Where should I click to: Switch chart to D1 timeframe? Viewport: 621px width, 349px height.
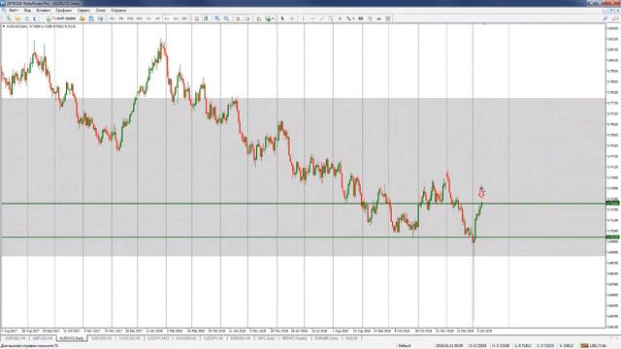pyautogui.click(x=167, y=18)
